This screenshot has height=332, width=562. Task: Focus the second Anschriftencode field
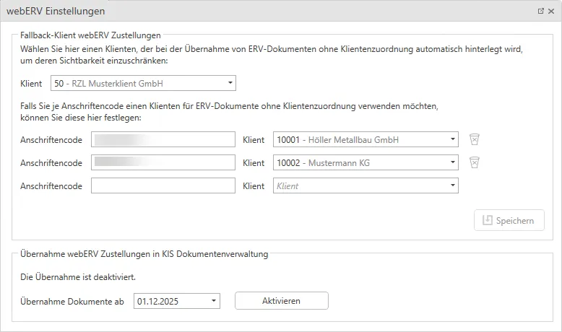pyautogui.click(x=163, y=162)
